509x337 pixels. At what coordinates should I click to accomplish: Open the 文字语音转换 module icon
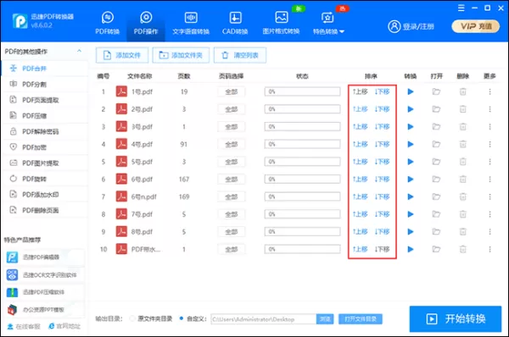click(x=191, y=18)
